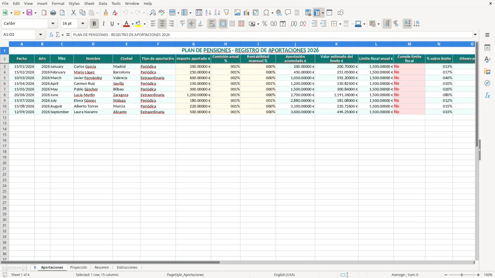Click Increase Indent icon
The width and height of the screenshot is (495, 278).
point(314,24)
